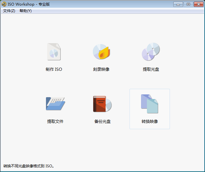Close the ISO Workshop window

(x=198, y=4)
